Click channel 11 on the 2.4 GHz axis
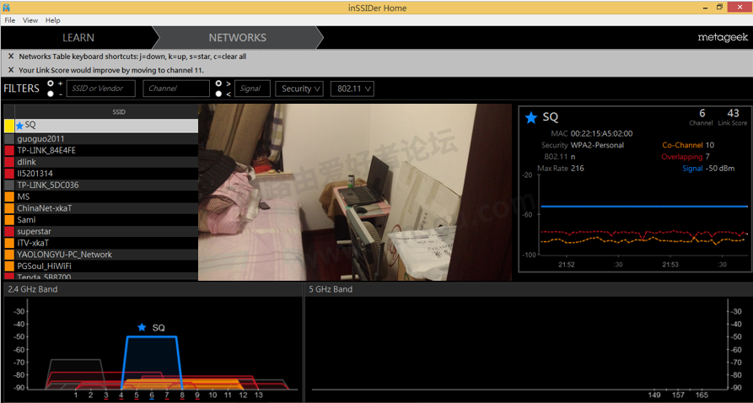This screenshot has height=403, width=753. tap(228, 395)
